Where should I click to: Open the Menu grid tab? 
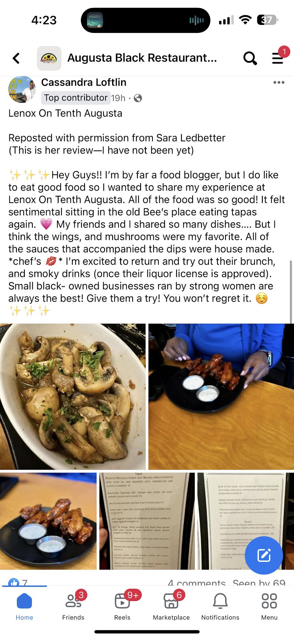click(x=269, y=606)
